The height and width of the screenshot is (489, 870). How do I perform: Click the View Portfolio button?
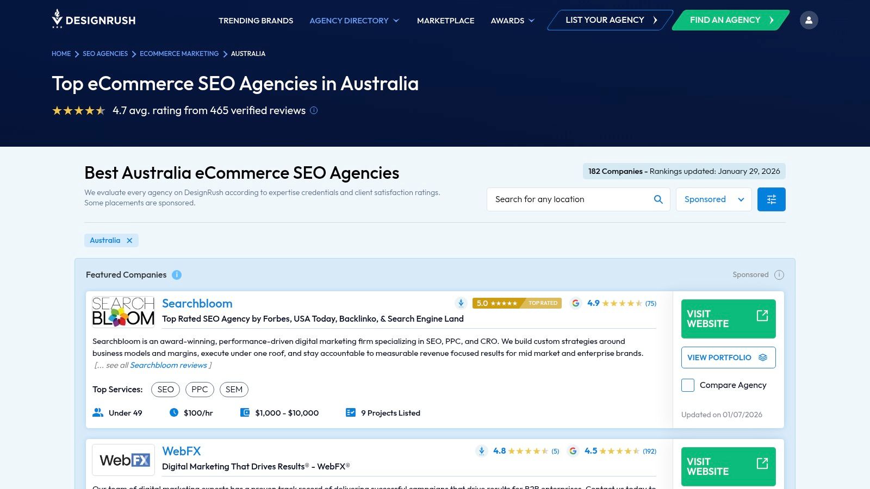pos(729,358)
